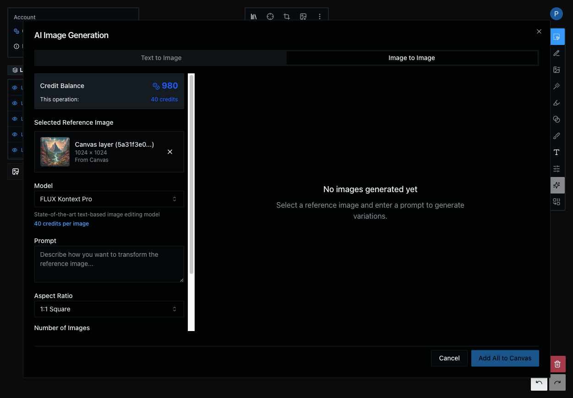The height and width of the screenshot is (398, 573).
Task: Click the Add All to Canvas button
Action: click(505, 358)
